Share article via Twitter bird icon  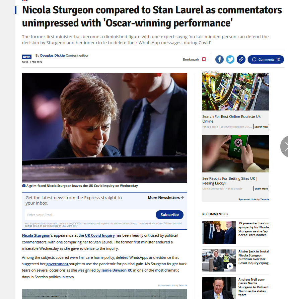coord(230,60)
